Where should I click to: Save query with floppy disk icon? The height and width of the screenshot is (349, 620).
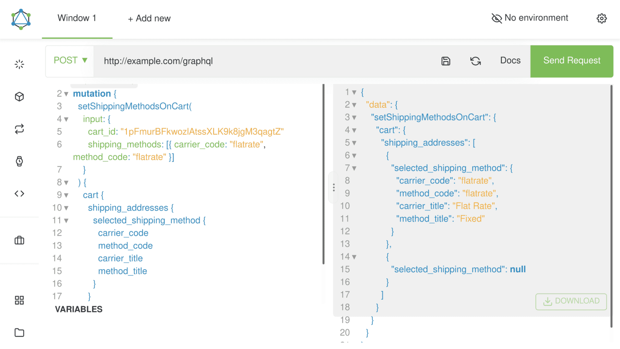click(446, 61)
